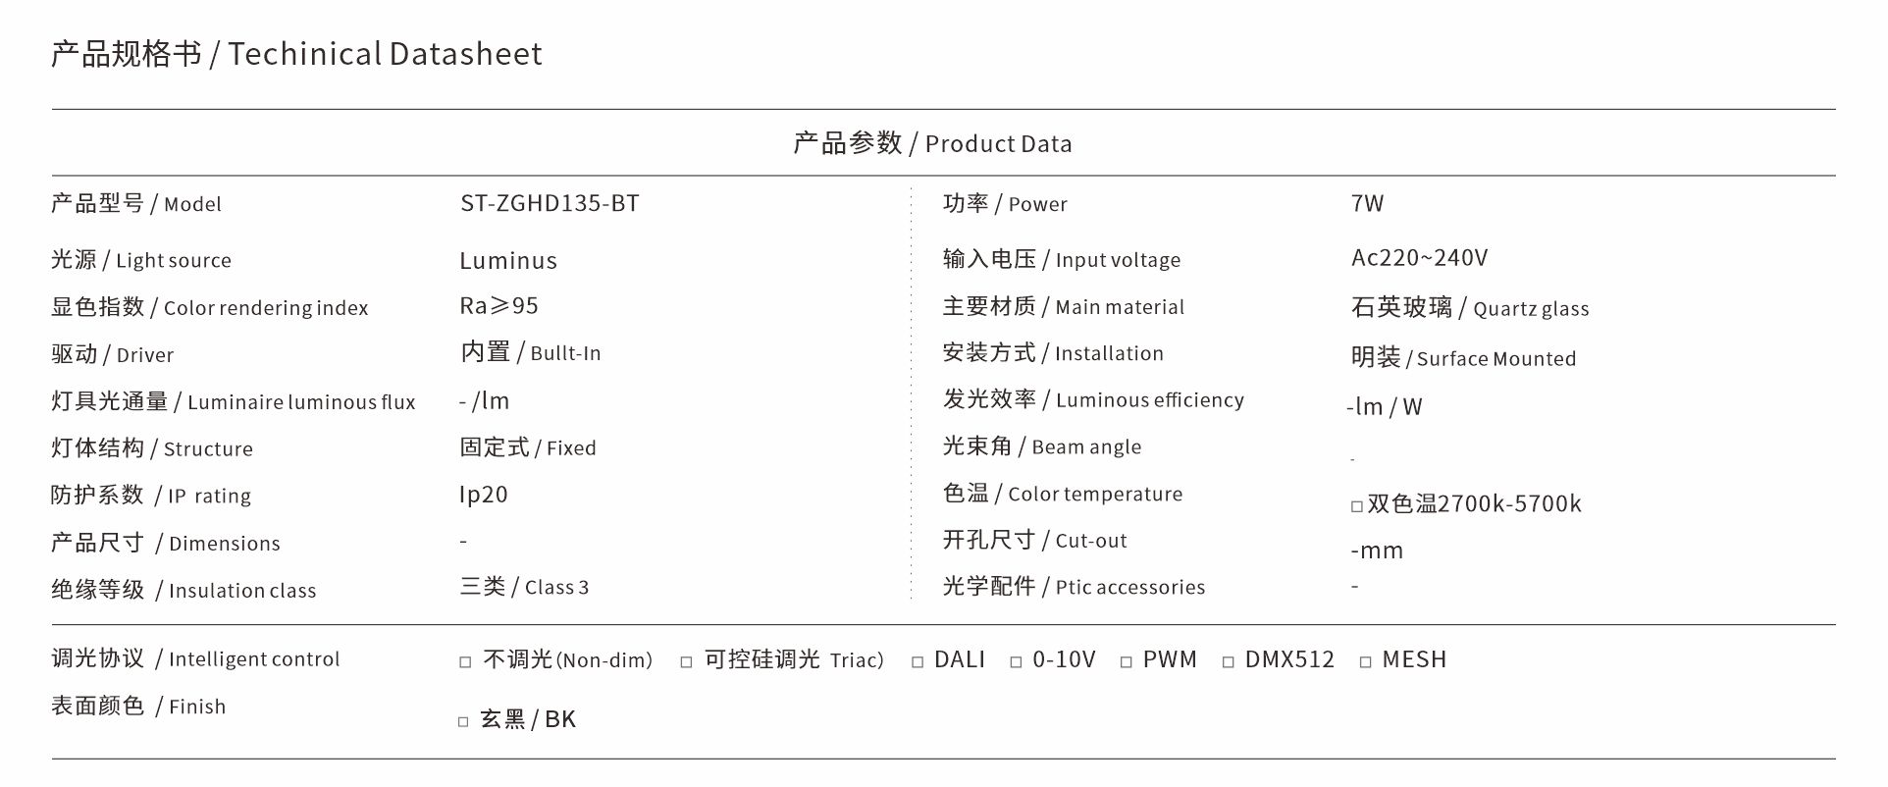Enable the DALI checkbox

tap(918, 662)
